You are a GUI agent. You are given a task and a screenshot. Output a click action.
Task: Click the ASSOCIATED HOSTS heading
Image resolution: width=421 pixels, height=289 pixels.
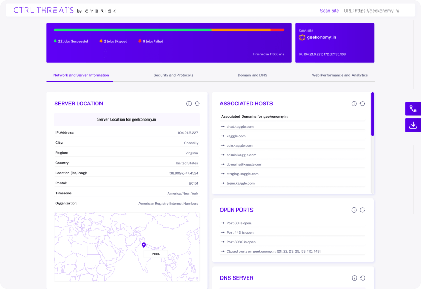tap(246, 104)
